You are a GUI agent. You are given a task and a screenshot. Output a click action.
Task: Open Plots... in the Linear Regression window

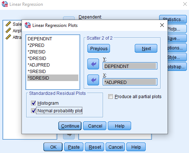[177, 29]
